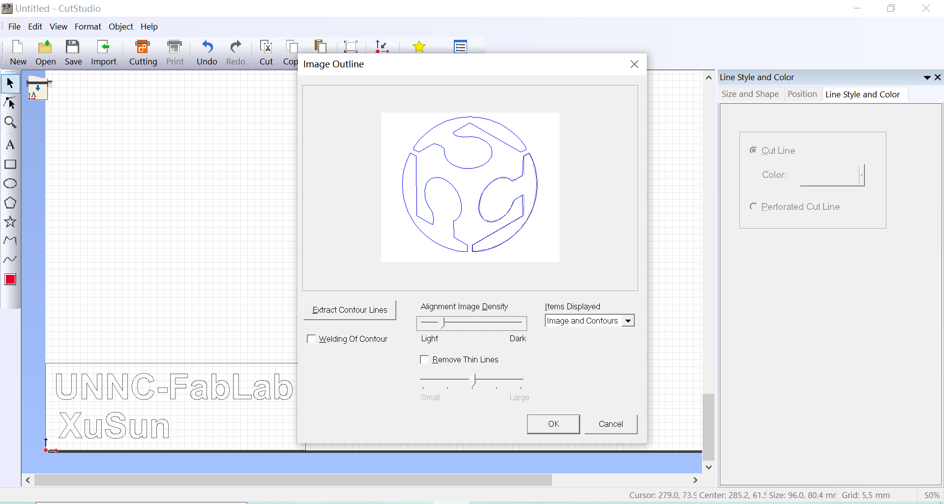Open the File menu
This screenshot has height=504, width=944.
tap(14, 27)
